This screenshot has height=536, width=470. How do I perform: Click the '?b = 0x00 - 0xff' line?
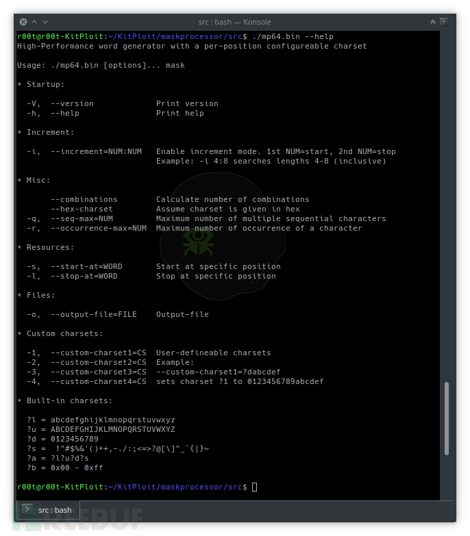[65, 468]
